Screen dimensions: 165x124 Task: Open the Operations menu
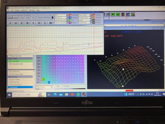24,10
